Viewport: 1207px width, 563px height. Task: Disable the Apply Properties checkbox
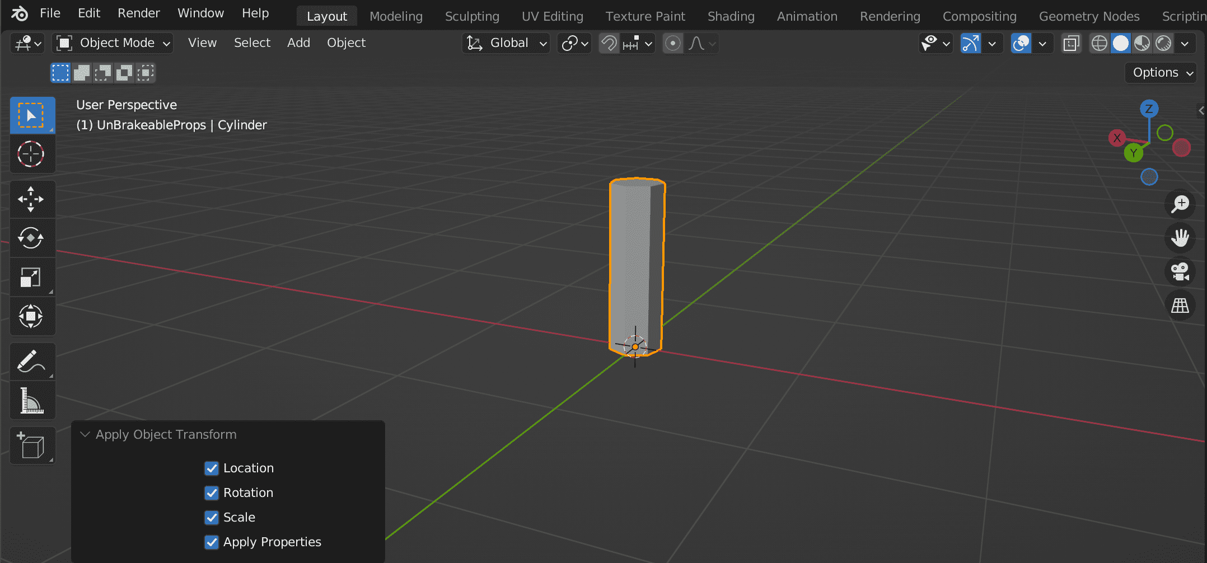[x=211, y=542]
